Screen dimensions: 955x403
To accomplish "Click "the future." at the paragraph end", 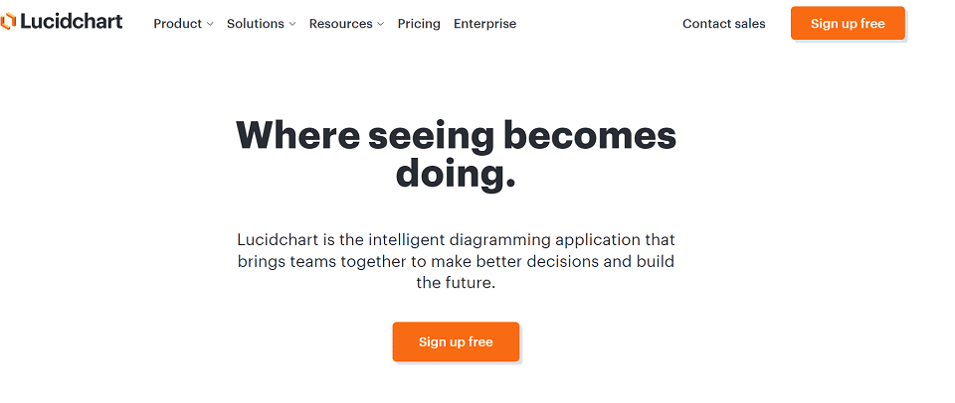I will click(x=456, y=283).
